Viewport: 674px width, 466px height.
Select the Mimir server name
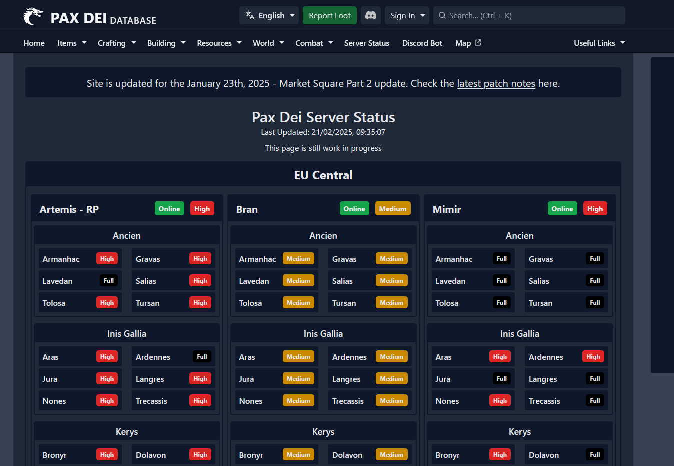point(447,209)
